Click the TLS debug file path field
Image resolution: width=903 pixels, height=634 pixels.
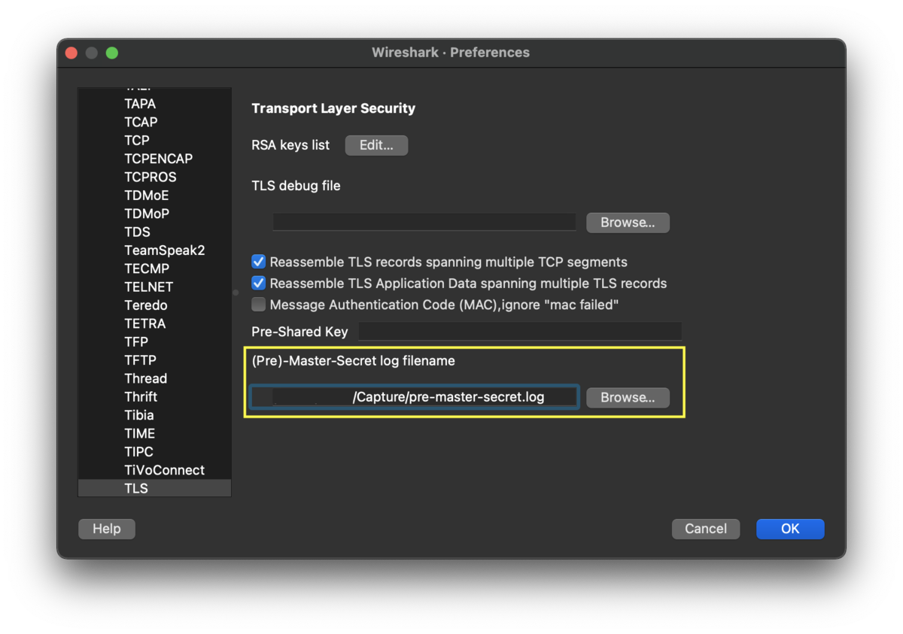[x=424, y=222]
